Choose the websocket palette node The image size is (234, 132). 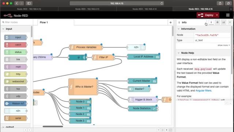click(x=15, y=81)
